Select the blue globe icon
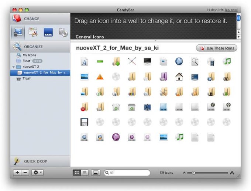Viewport: 251px width, 191px height. [x=179, y=61]
